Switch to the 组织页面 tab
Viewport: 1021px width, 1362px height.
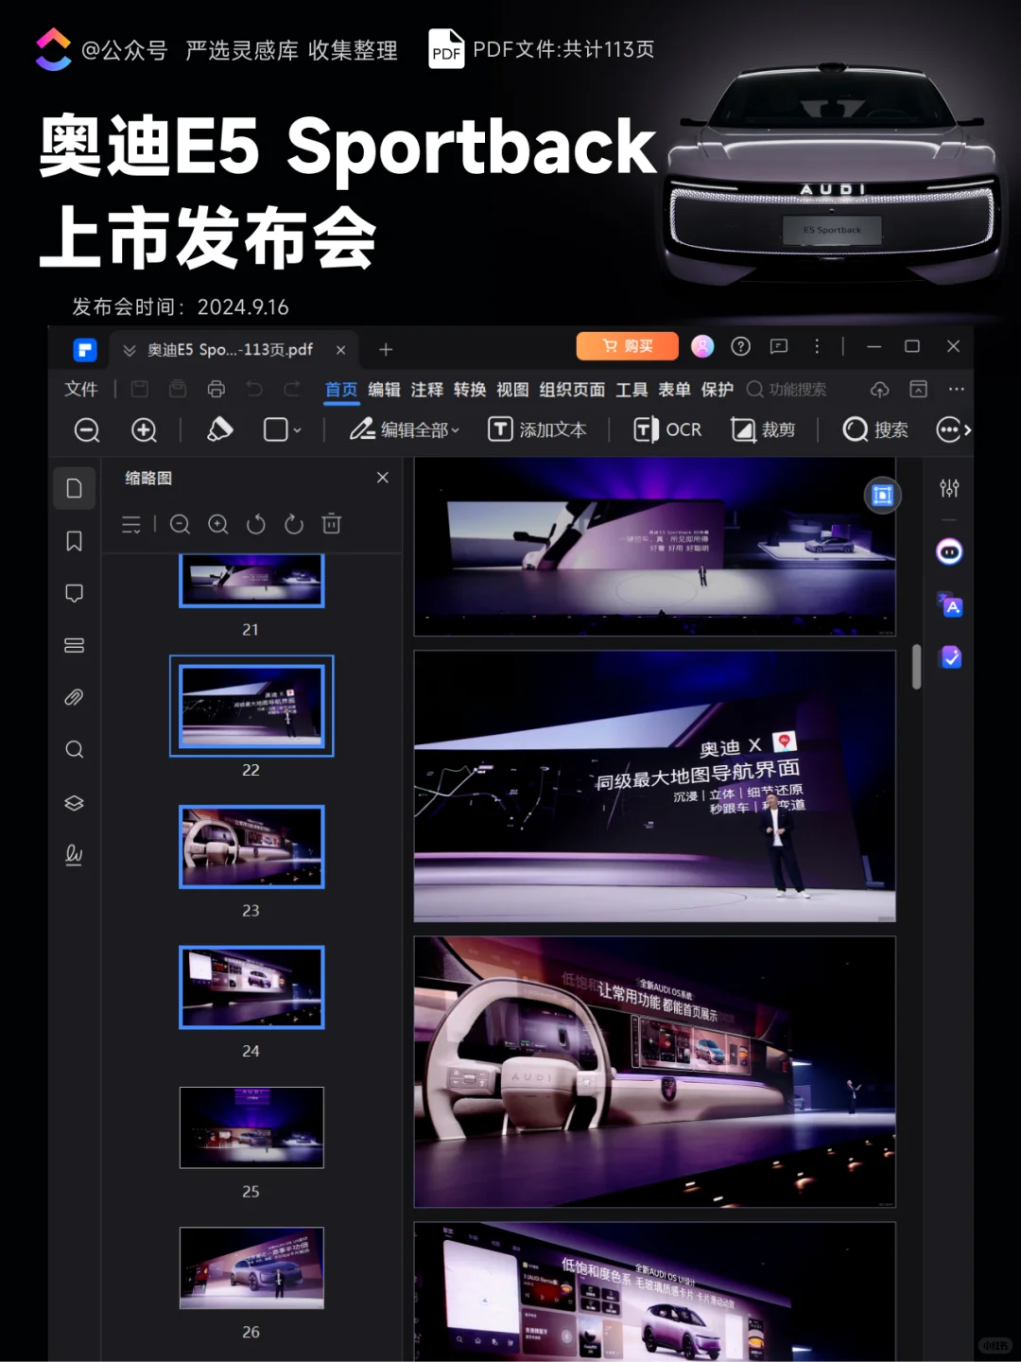(x=572, y=390)
